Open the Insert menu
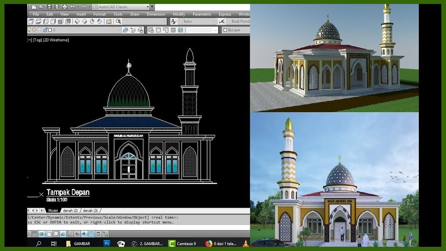Screen dimensions: 446x251 [x=81, y=14]
